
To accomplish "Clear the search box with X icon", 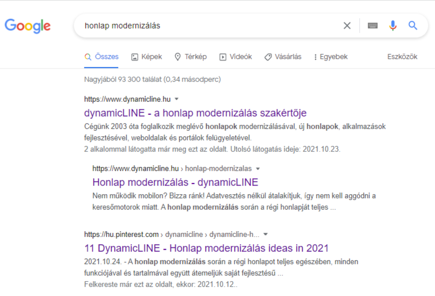I will (347, 26).
